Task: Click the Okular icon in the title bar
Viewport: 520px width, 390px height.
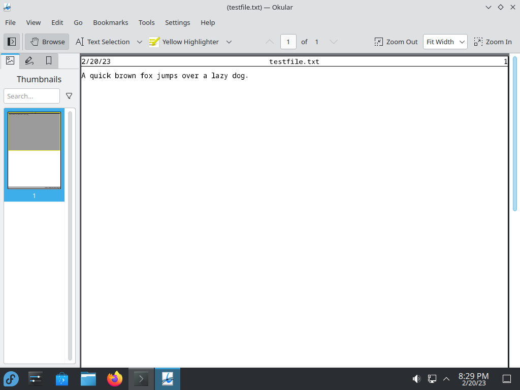Action: point(7,7)
